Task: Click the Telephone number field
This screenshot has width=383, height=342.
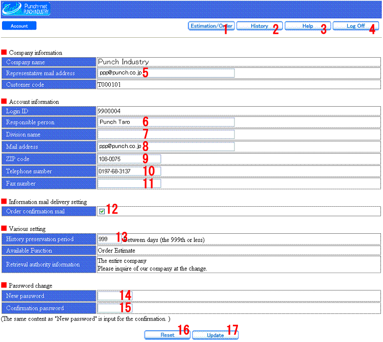Action: pyautogui.click(x=129, y=171)
